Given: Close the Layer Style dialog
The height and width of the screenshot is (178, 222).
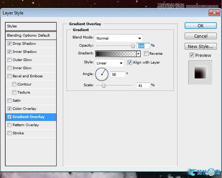Looking at the screenshot, I should click(x=213, y=13).
